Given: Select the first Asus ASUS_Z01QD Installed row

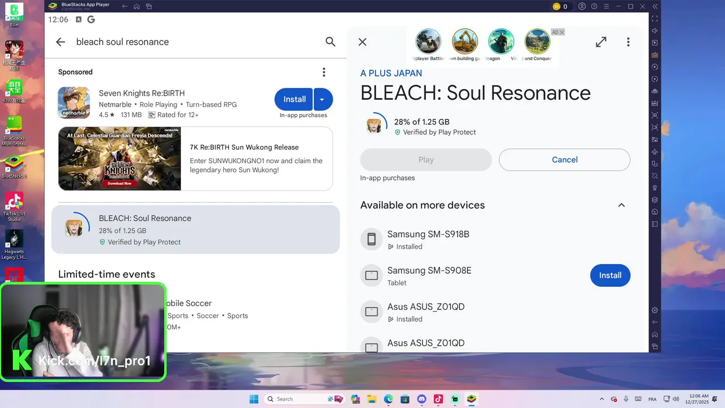Looking at the screenshot, I should point(495,312).
